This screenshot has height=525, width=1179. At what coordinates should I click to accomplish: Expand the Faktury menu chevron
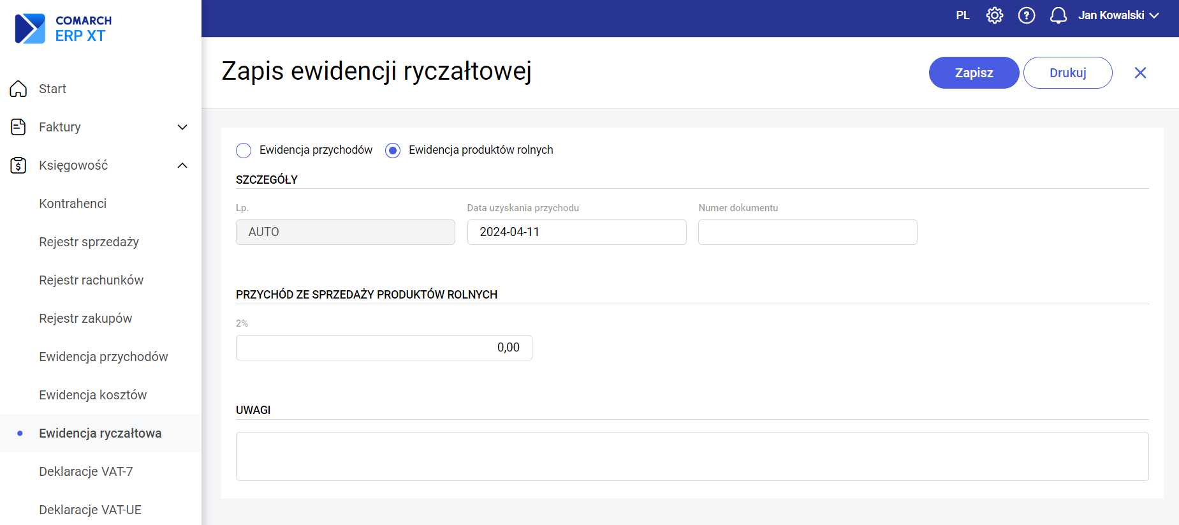pyautogui.click(x=182, y=127)
